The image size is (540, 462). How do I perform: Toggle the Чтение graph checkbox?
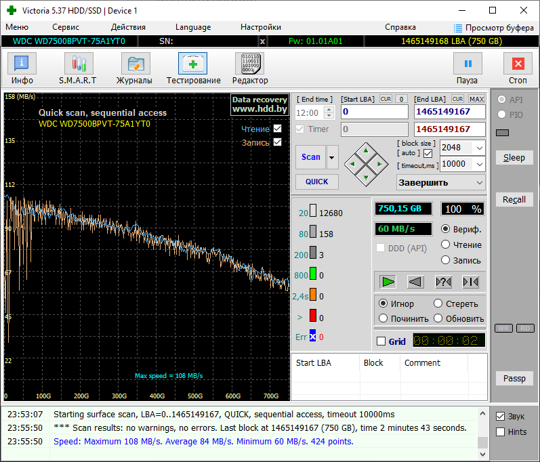point(278,129)
